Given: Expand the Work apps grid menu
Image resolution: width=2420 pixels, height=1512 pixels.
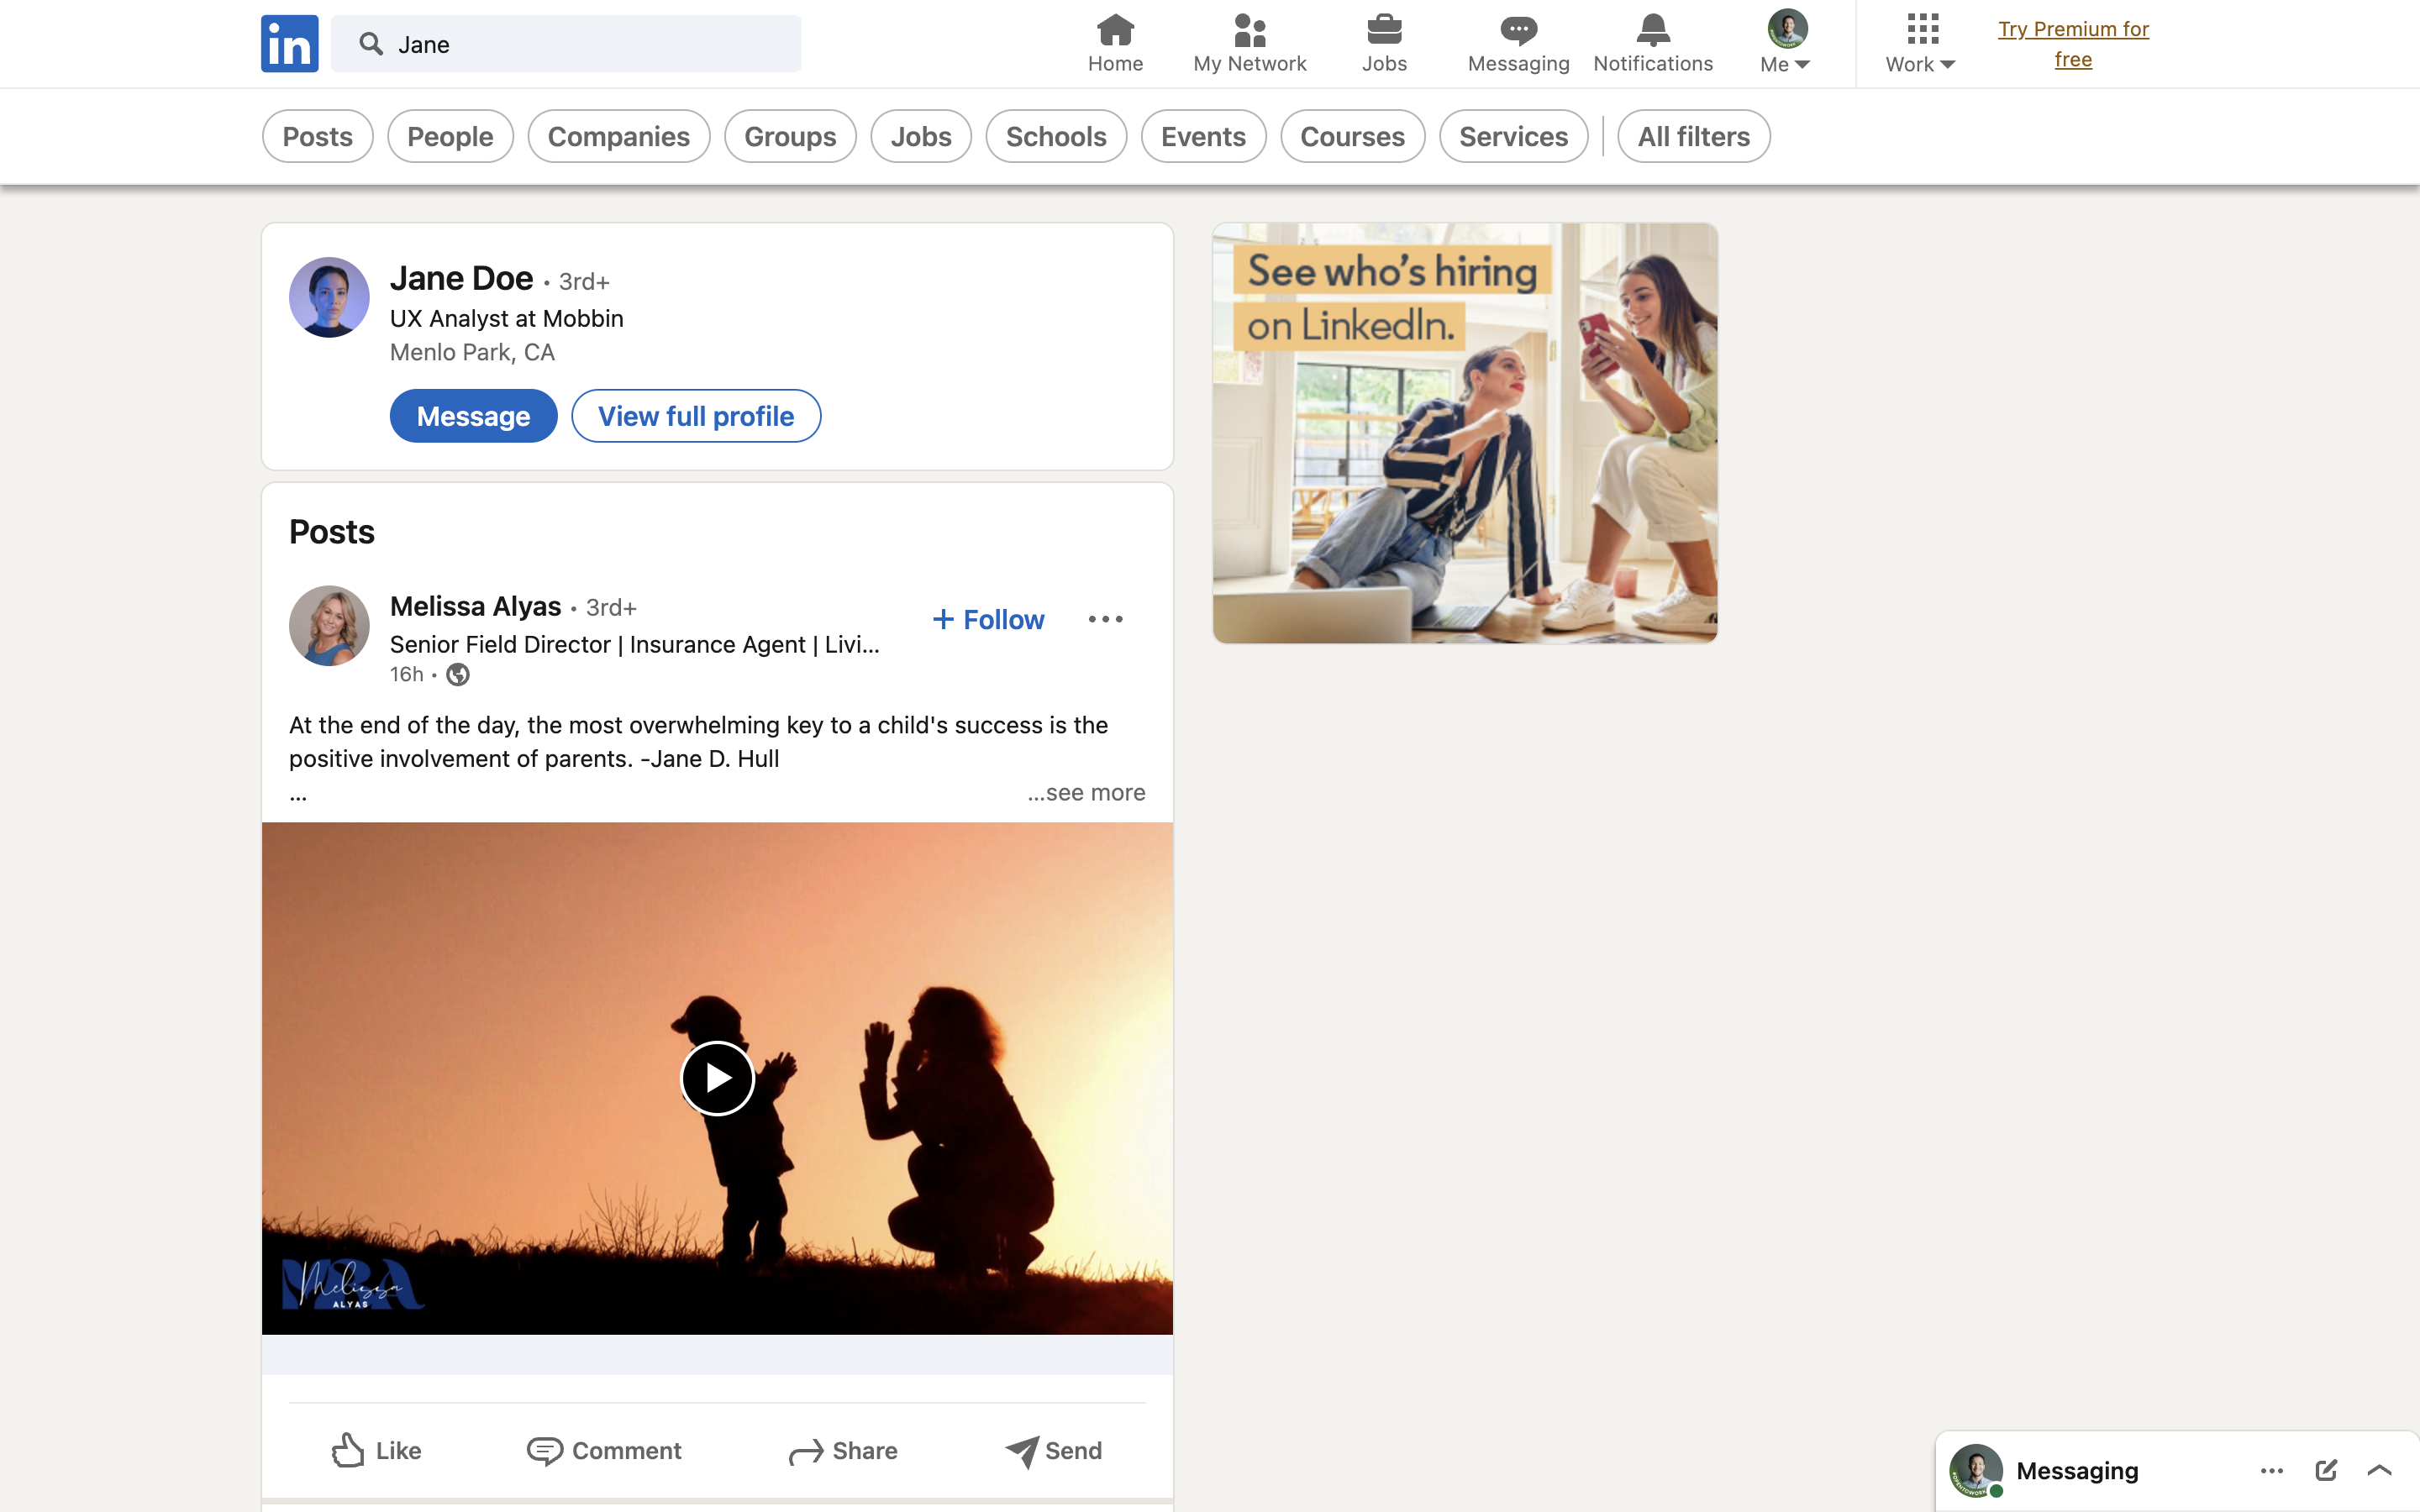Looking at the screenshot, I should tap(1921, 43).
